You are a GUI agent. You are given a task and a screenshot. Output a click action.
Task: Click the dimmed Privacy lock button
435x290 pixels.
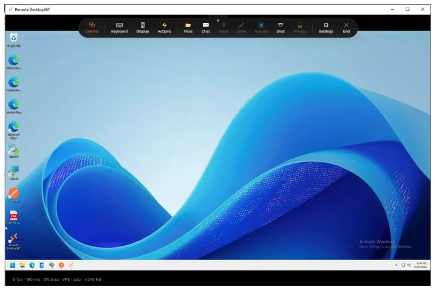point(300,28)
